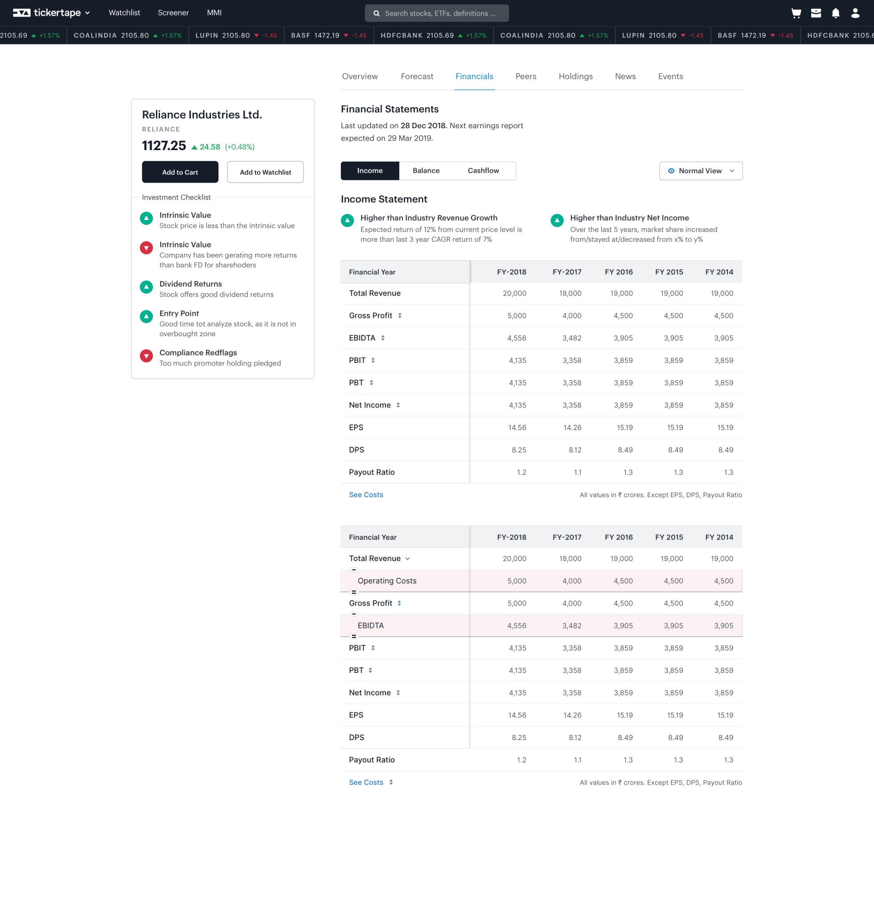Open the Events tab
Screen dimensions: 874x912
click(x=670, y=76)
